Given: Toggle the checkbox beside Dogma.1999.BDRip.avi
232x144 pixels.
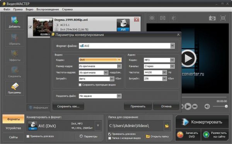Looking at the screenshot, I should [x=30, y=27].
